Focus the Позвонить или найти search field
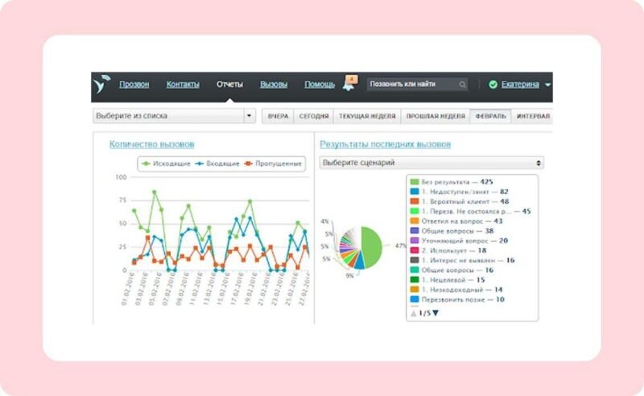 pos(413,85)
